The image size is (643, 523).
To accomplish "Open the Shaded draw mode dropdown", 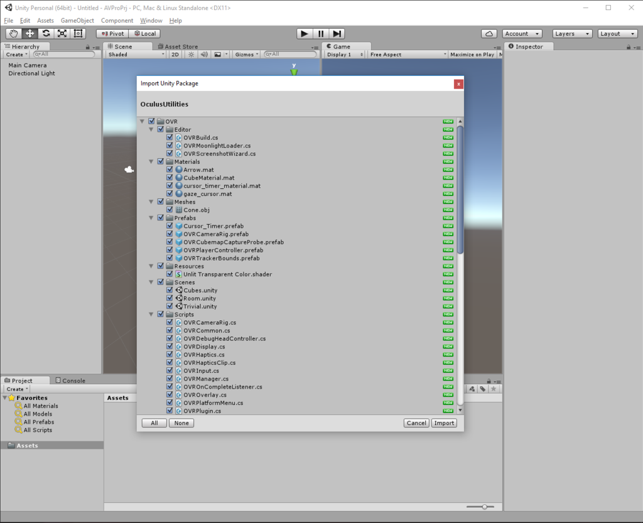I will point(136,54).
